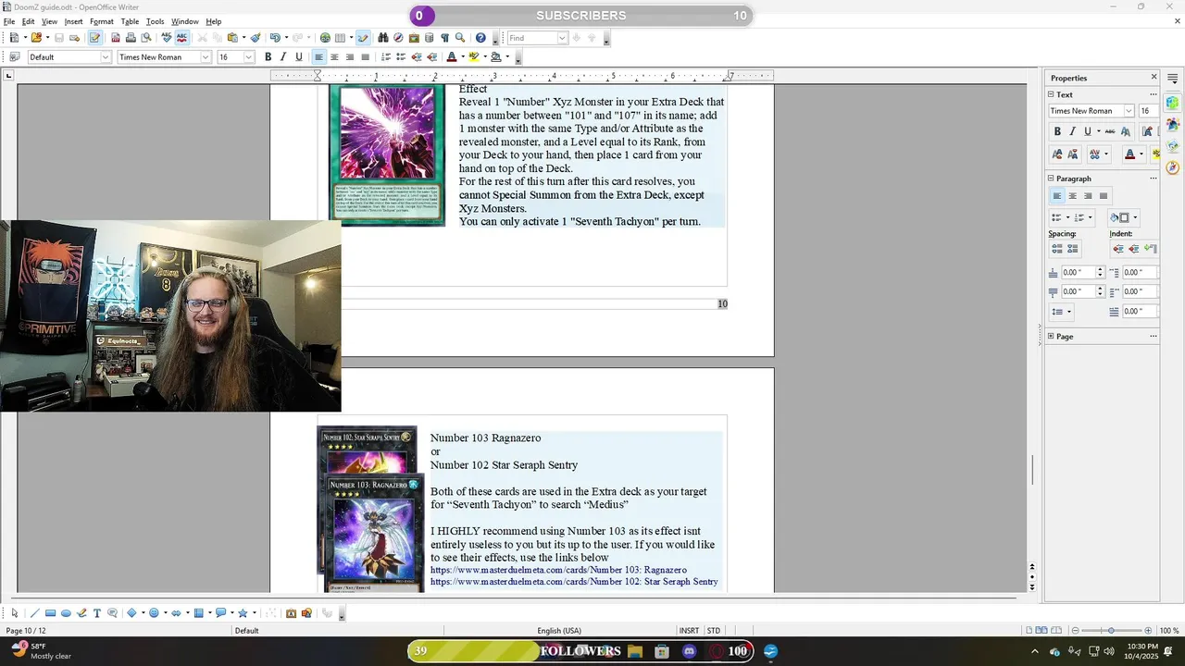Toggle INSRT insert mode in status bar

(x=689, y=631)
